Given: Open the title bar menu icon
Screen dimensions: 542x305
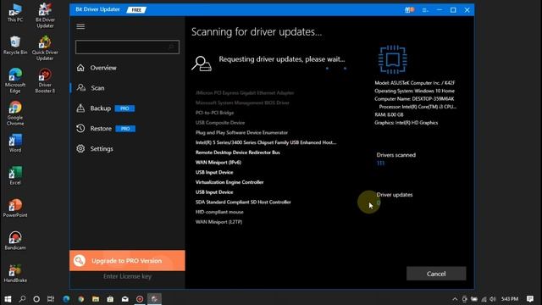Looking at the screenshot, I should [x=425, y=10].
